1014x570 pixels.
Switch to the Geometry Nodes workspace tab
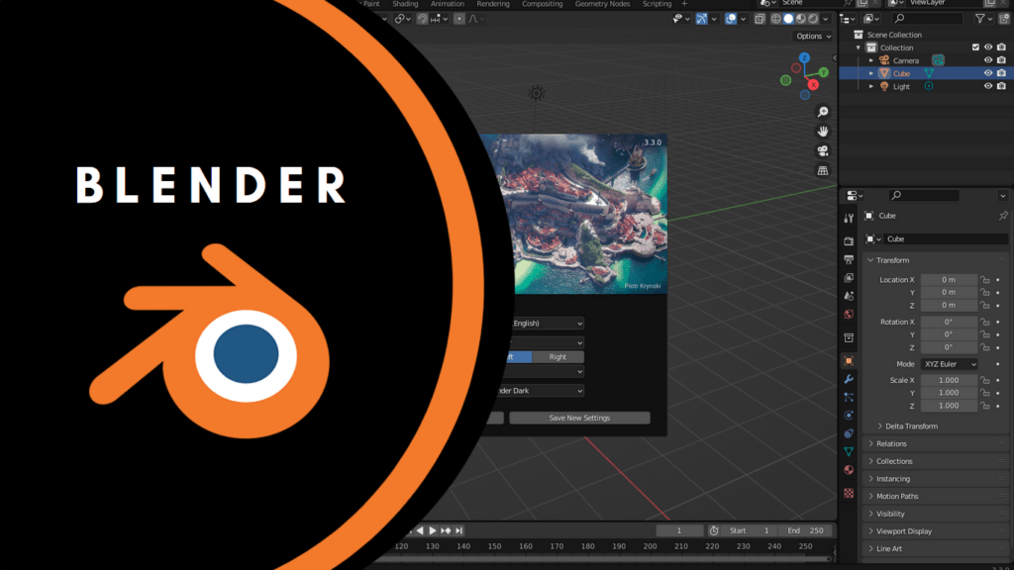click(602, 4)
